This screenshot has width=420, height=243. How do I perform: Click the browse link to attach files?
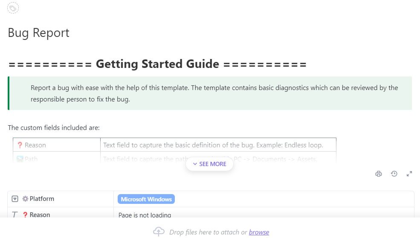[x=259, y=232]
